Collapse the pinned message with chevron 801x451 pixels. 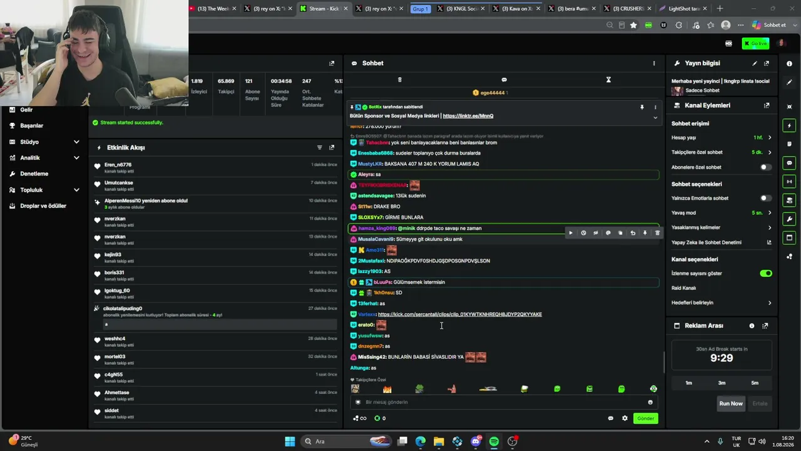tap(655, 117)
